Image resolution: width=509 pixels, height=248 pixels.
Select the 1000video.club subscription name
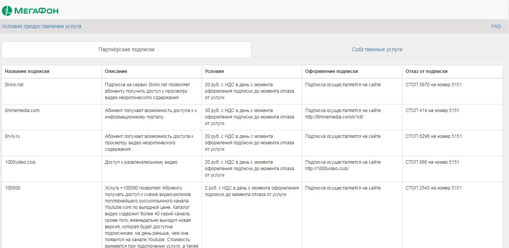point(20,162)
